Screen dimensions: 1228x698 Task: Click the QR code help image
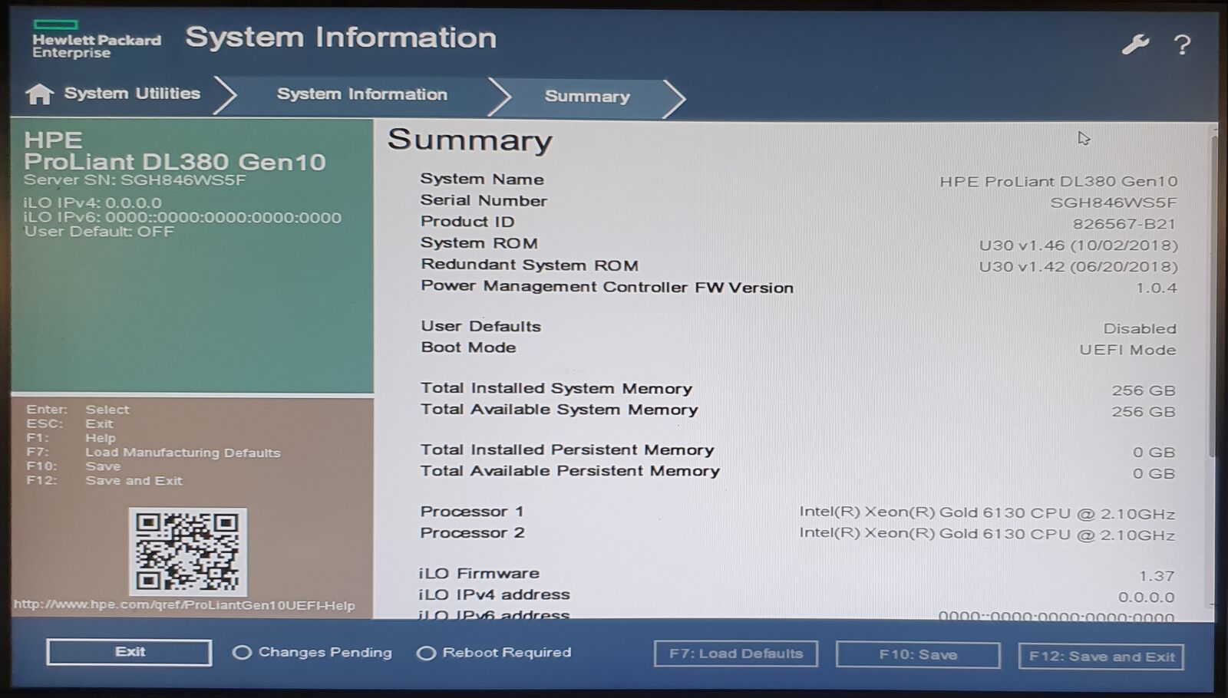coord(188,551)
